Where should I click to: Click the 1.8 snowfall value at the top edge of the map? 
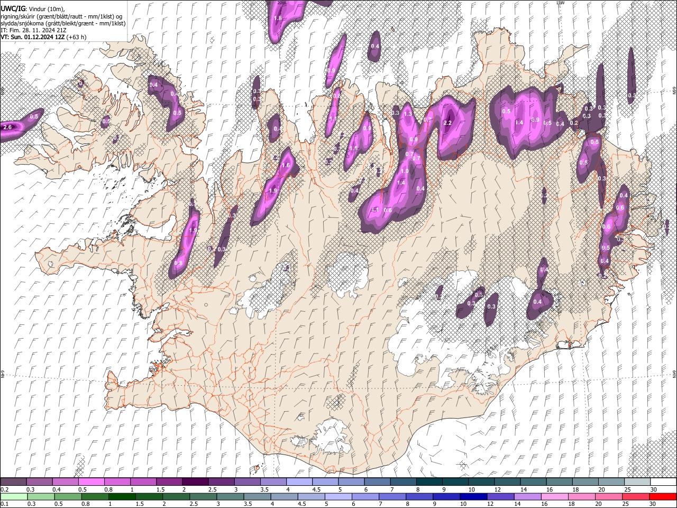278,18
